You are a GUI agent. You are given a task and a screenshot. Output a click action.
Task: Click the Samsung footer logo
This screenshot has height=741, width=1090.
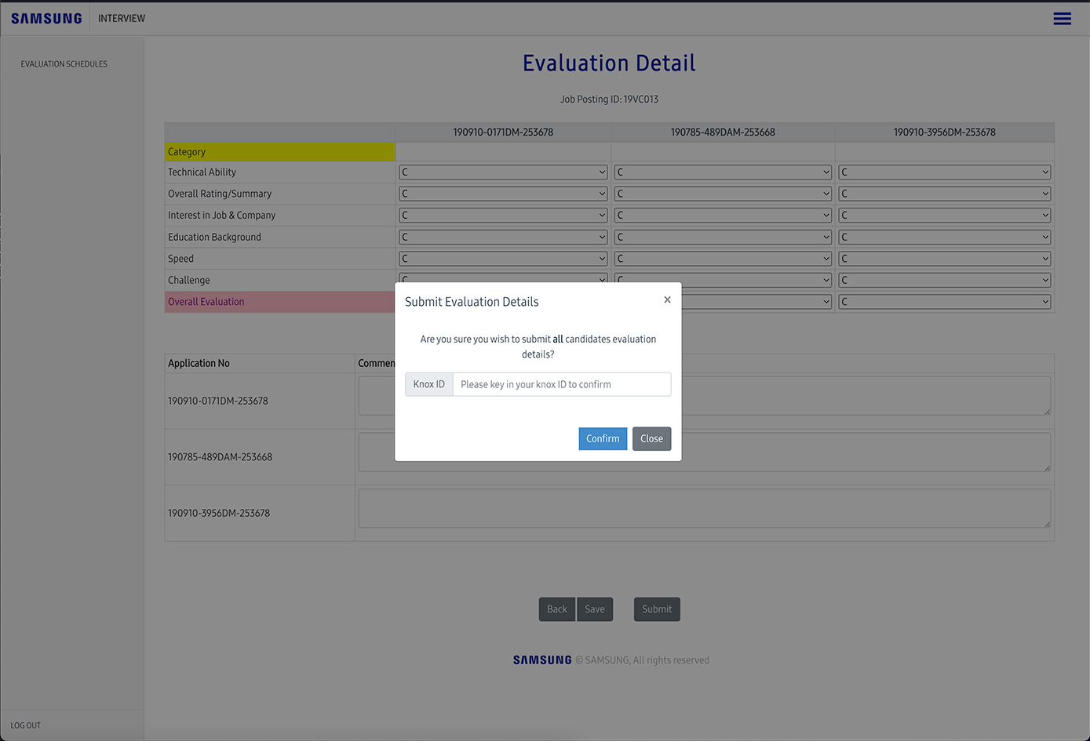click(x=542, y=660)
